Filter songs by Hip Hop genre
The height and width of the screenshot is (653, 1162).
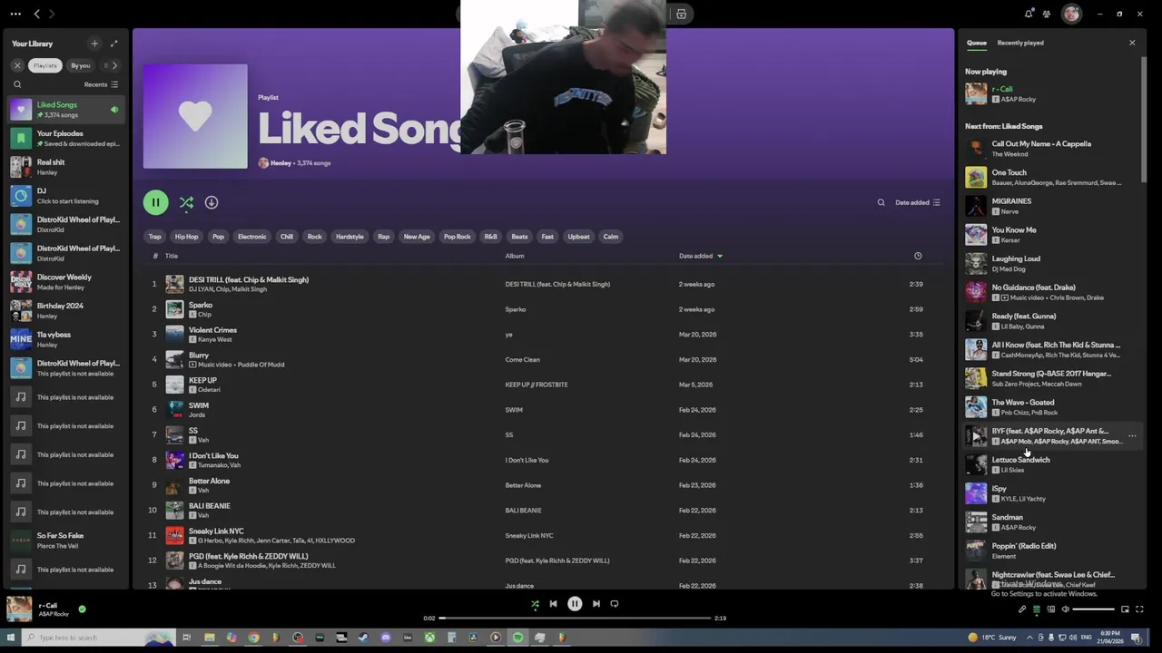186,237
